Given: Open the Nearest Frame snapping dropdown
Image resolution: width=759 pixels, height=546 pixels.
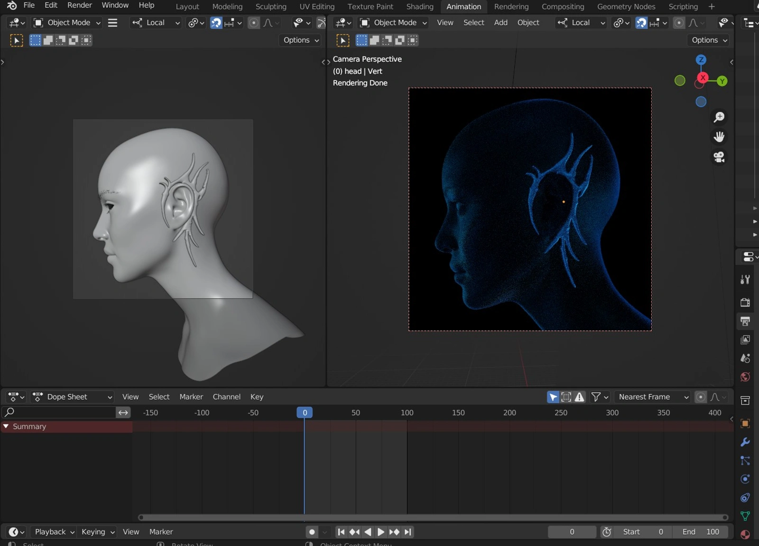Looking at the screenshot, I should [652, 397].
